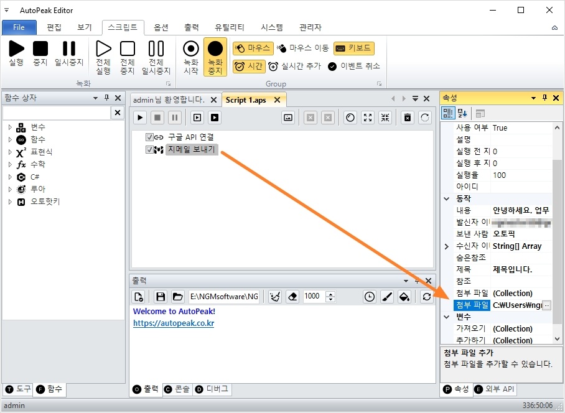
Task: Start recording with 녹화 시작
Action: click(191, 58)
